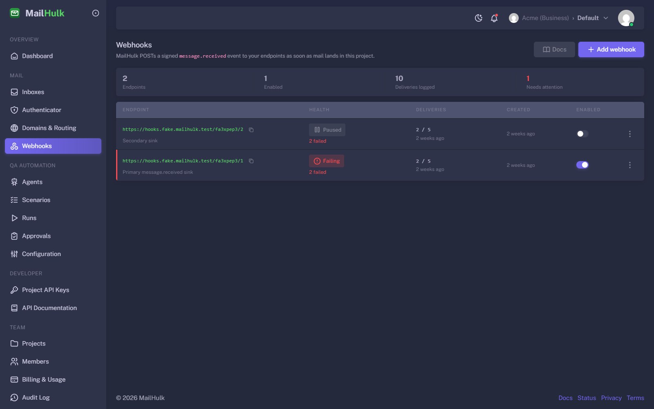Open Agents page
Image resolution: width=654 pixels, height=409 pixels.
click(x=53, y=182)
